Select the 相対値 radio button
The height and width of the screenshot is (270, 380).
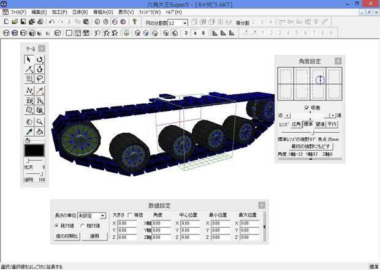point(82,226)
